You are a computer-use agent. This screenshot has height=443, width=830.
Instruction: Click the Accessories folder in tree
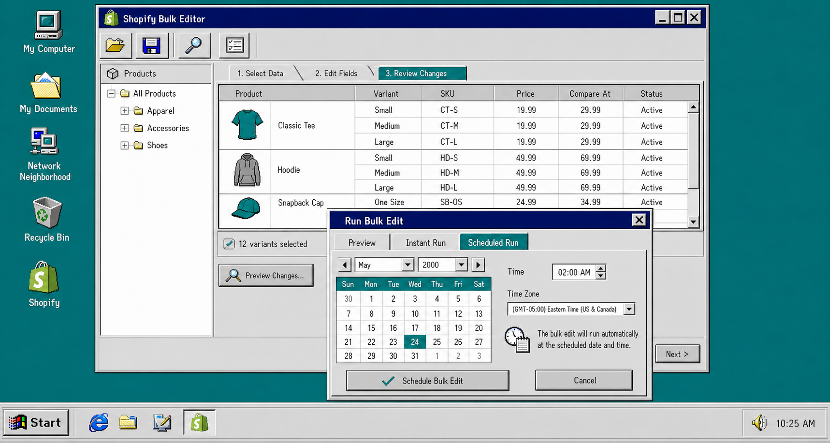(161, 128)
